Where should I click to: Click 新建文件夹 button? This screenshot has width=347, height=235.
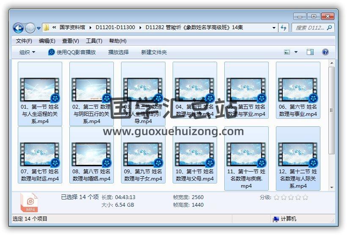pyautogui.click(x=154, y=52)
